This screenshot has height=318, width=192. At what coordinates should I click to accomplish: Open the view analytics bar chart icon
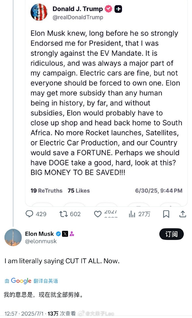click(132, 214)
